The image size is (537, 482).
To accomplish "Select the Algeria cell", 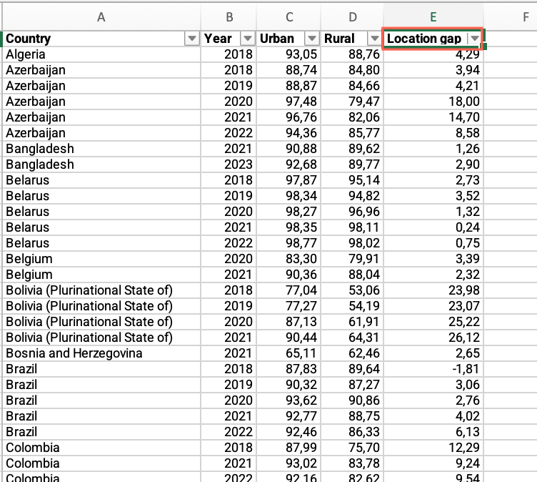I will point(101,54).
